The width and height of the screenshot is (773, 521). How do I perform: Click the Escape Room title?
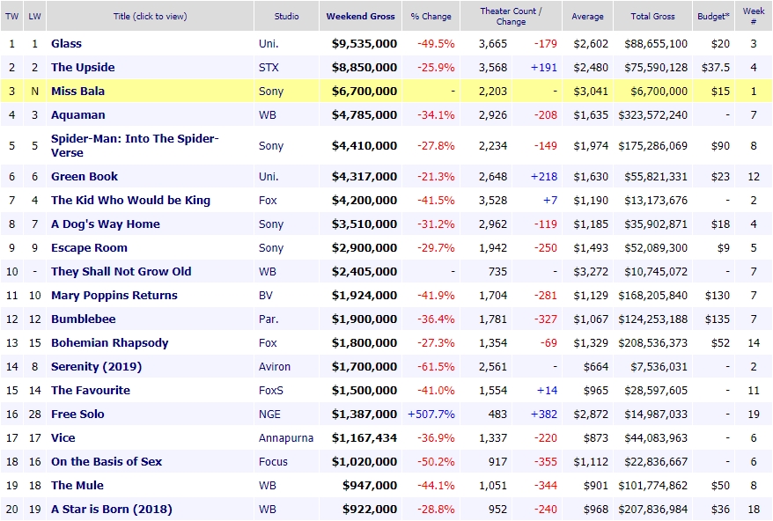coord(89,247)
